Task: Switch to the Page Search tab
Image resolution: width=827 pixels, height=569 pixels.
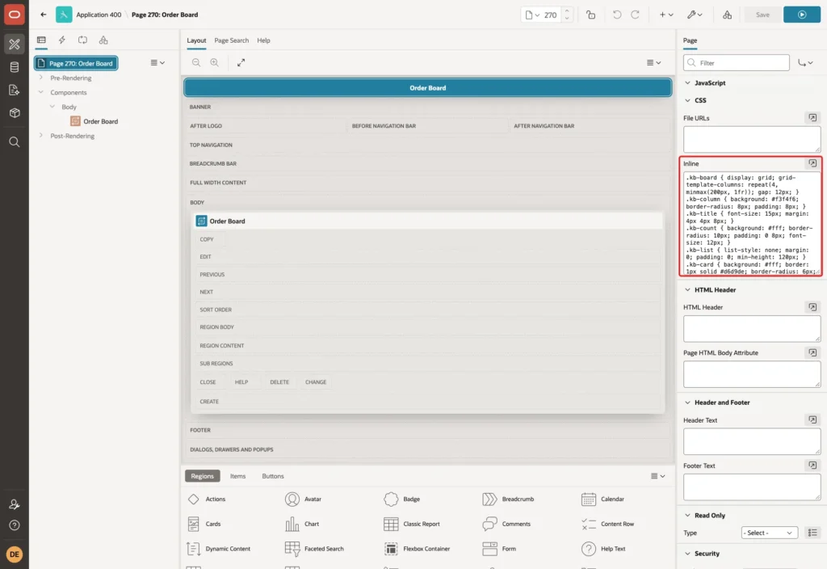Action: (231, 40)
